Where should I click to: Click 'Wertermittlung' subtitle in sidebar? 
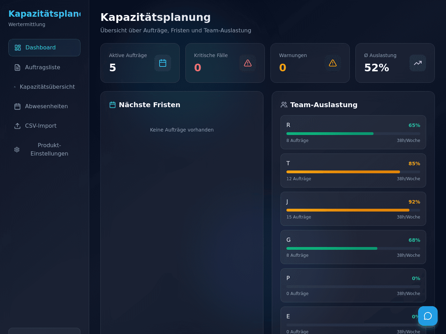coord(27,24)
